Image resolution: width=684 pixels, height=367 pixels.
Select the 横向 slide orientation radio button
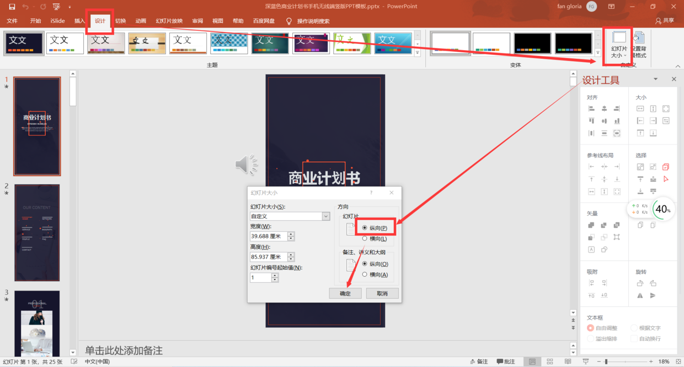pyautogui.click(x=365, y=237)
